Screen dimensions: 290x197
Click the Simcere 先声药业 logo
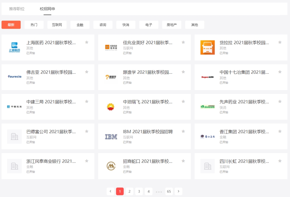click(x=208, y=107)
